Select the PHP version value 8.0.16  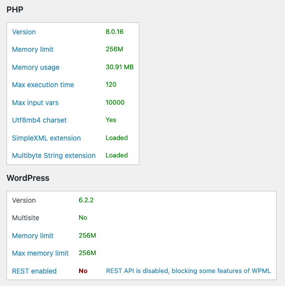click(114, 32)
